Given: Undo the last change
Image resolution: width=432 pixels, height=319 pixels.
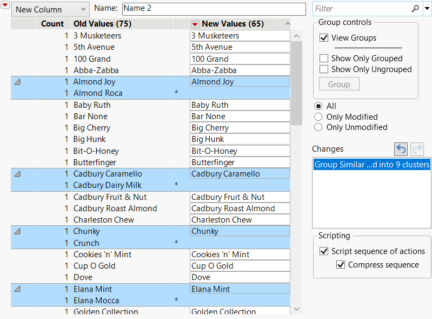Looking at the screenshot, I should 401,149.
